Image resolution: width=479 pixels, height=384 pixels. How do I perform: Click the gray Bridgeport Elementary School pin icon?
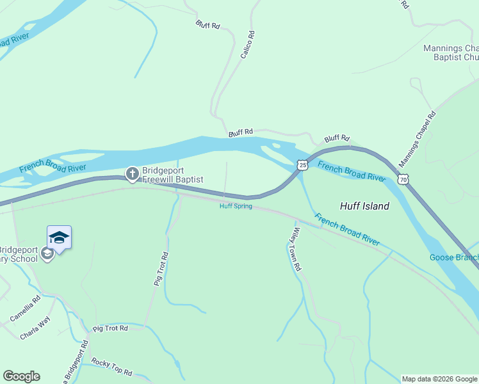(47, 254)
